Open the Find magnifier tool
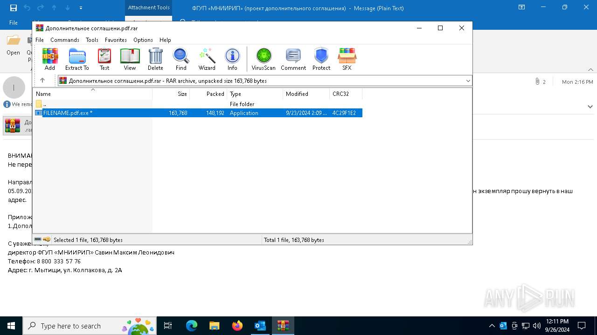Screen dimensions: 597x335 [181, 59]
